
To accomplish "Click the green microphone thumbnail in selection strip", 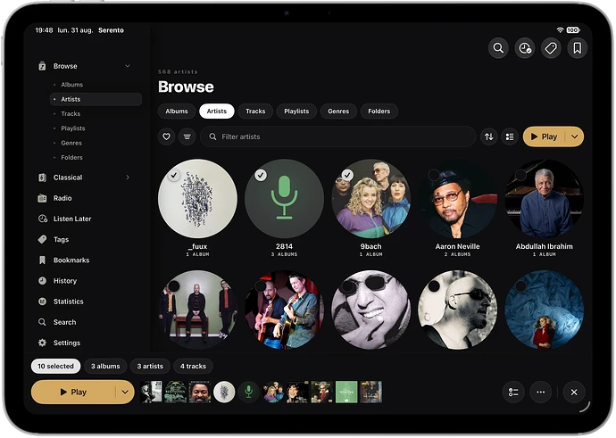I will click(249, 392).
